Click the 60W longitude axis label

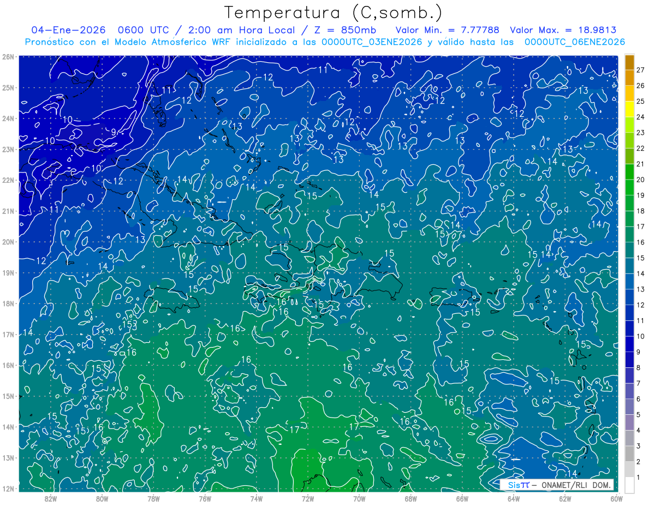click(616, 498)
